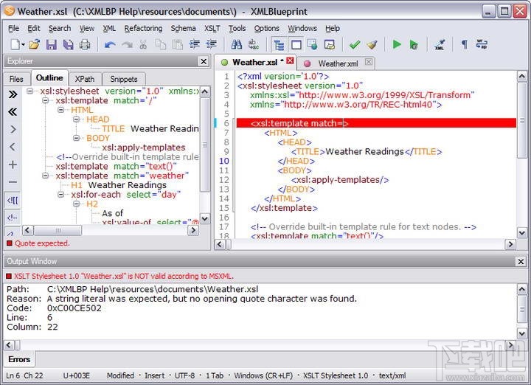The height and width of the screenshot is (385, 531).
Task: Open Replace with the ab-ac icon
Action: point(253,44)
